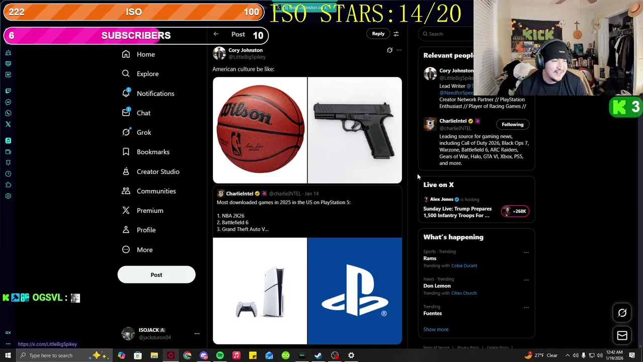Open WhatsApp in the browser sidebar
The image size is (643, 362).
pyautogui.click(x=8, y=113)
